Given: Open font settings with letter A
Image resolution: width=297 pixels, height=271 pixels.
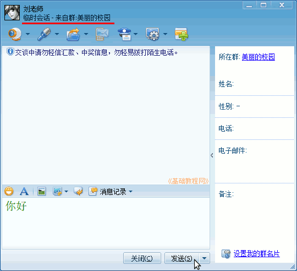Looking at the screenshot, I should [x=24, y=191].
